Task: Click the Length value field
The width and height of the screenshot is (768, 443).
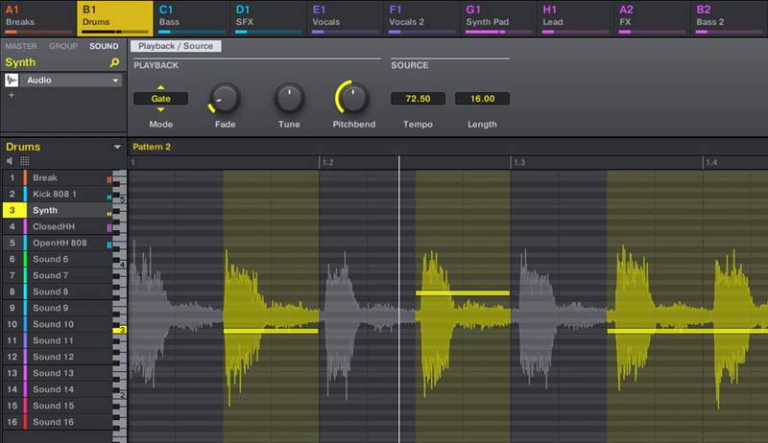Action: coord(482,99)
